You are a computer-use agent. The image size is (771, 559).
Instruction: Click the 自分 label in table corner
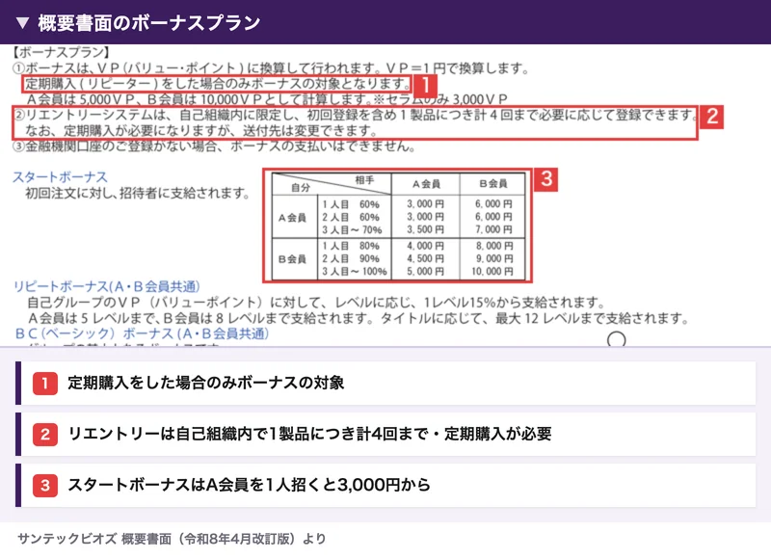pos(301,187)
